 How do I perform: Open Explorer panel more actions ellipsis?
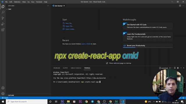(48, 6)
